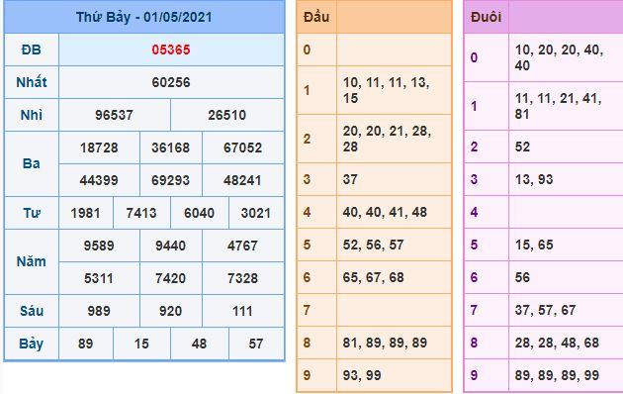
Task: Select the special prize number 05365
Action: (171, 49)
